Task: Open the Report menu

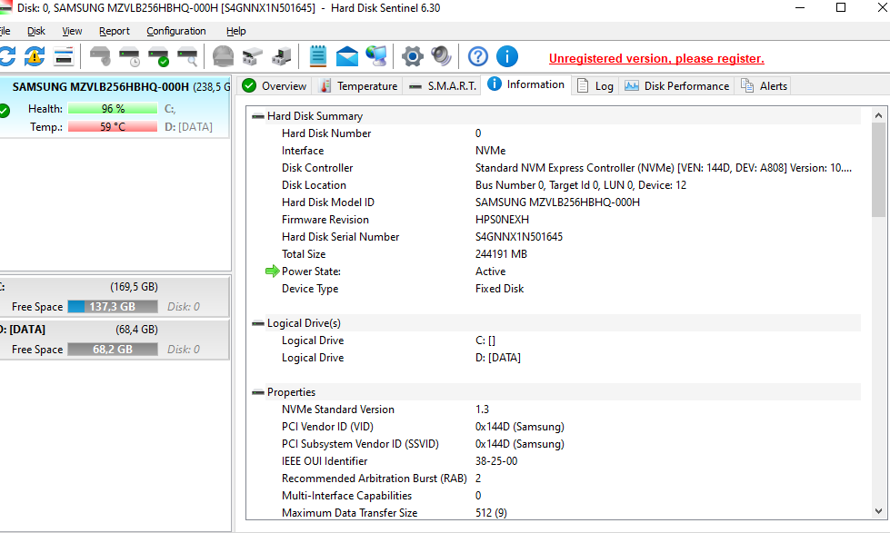Action: pyautogui.click(x=115, y=31)
